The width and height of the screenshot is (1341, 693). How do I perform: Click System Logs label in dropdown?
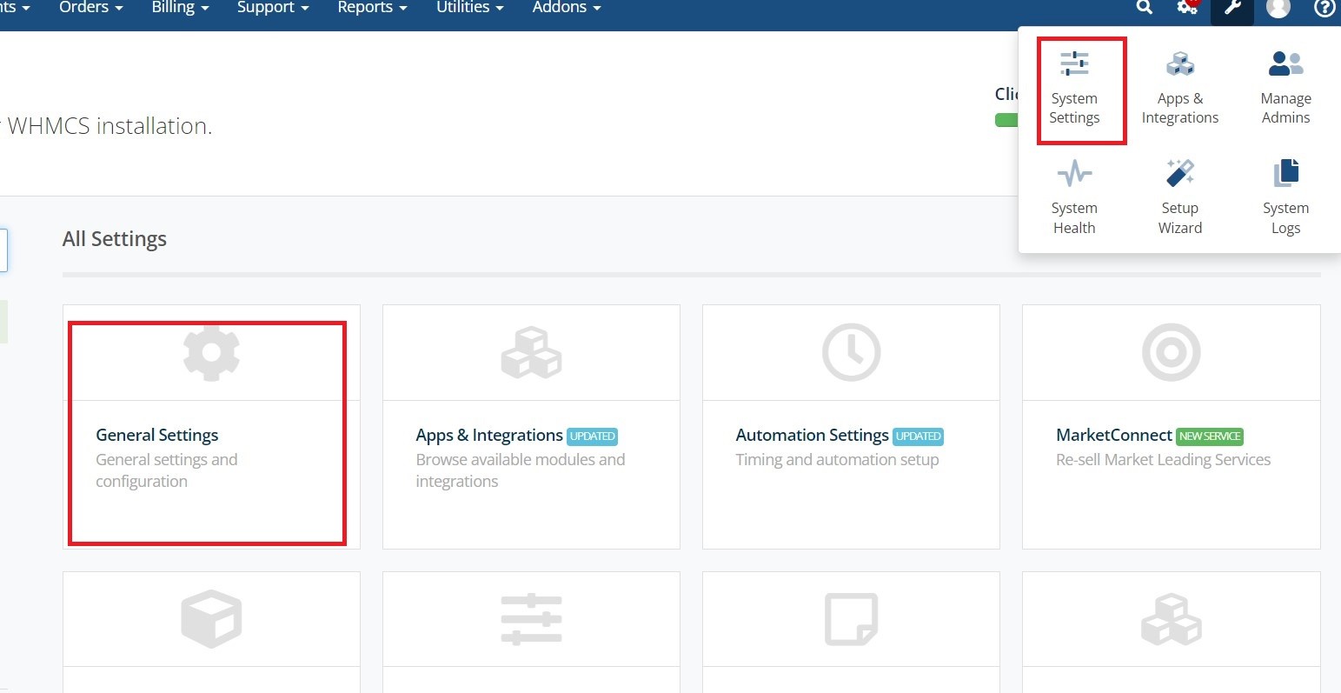click(x=1285, y=218)
